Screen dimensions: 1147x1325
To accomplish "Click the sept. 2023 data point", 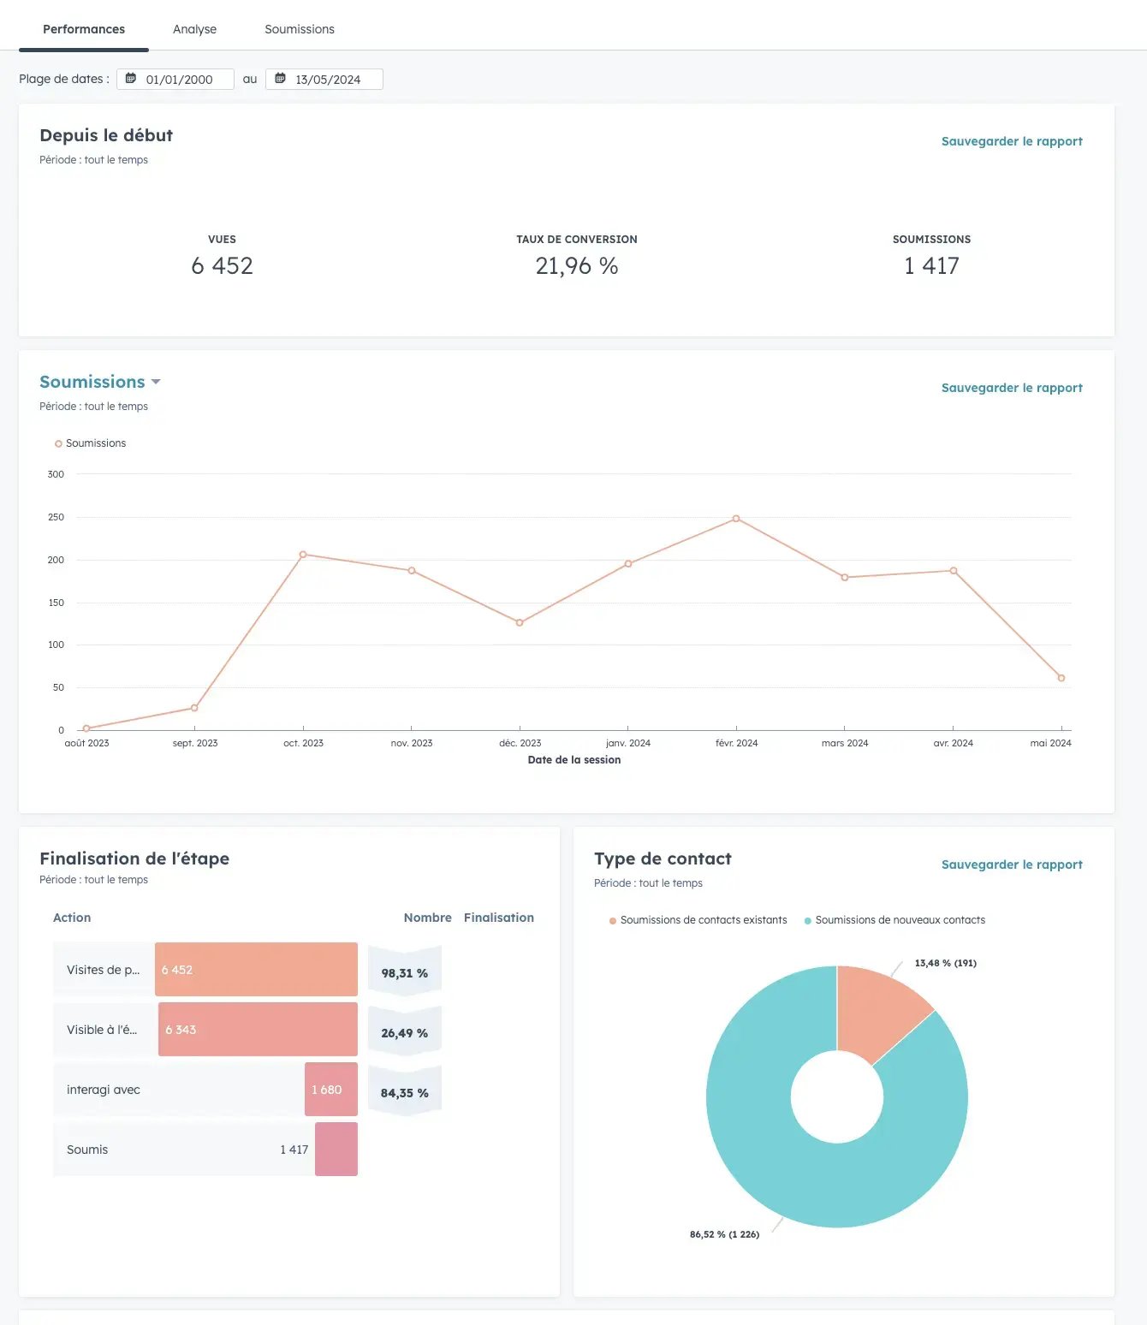I will [194, 708].
